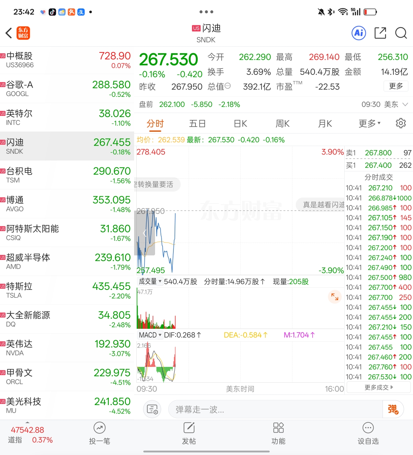This screenshot has height=455, width=413.
Task: Open the status bar battery icon
Action: [370, 12]
